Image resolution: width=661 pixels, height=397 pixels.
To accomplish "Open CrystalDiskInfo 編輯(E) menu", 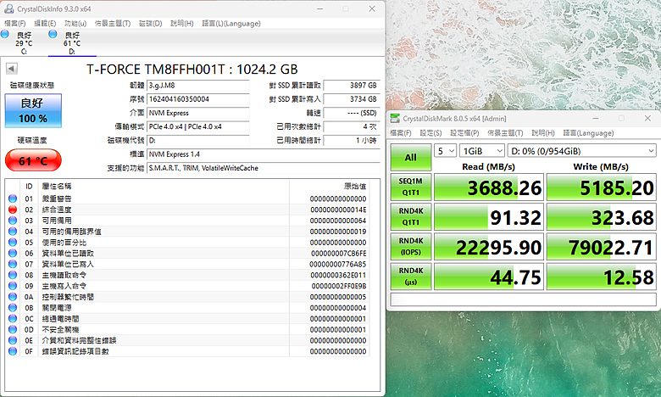I will point(45,23).
